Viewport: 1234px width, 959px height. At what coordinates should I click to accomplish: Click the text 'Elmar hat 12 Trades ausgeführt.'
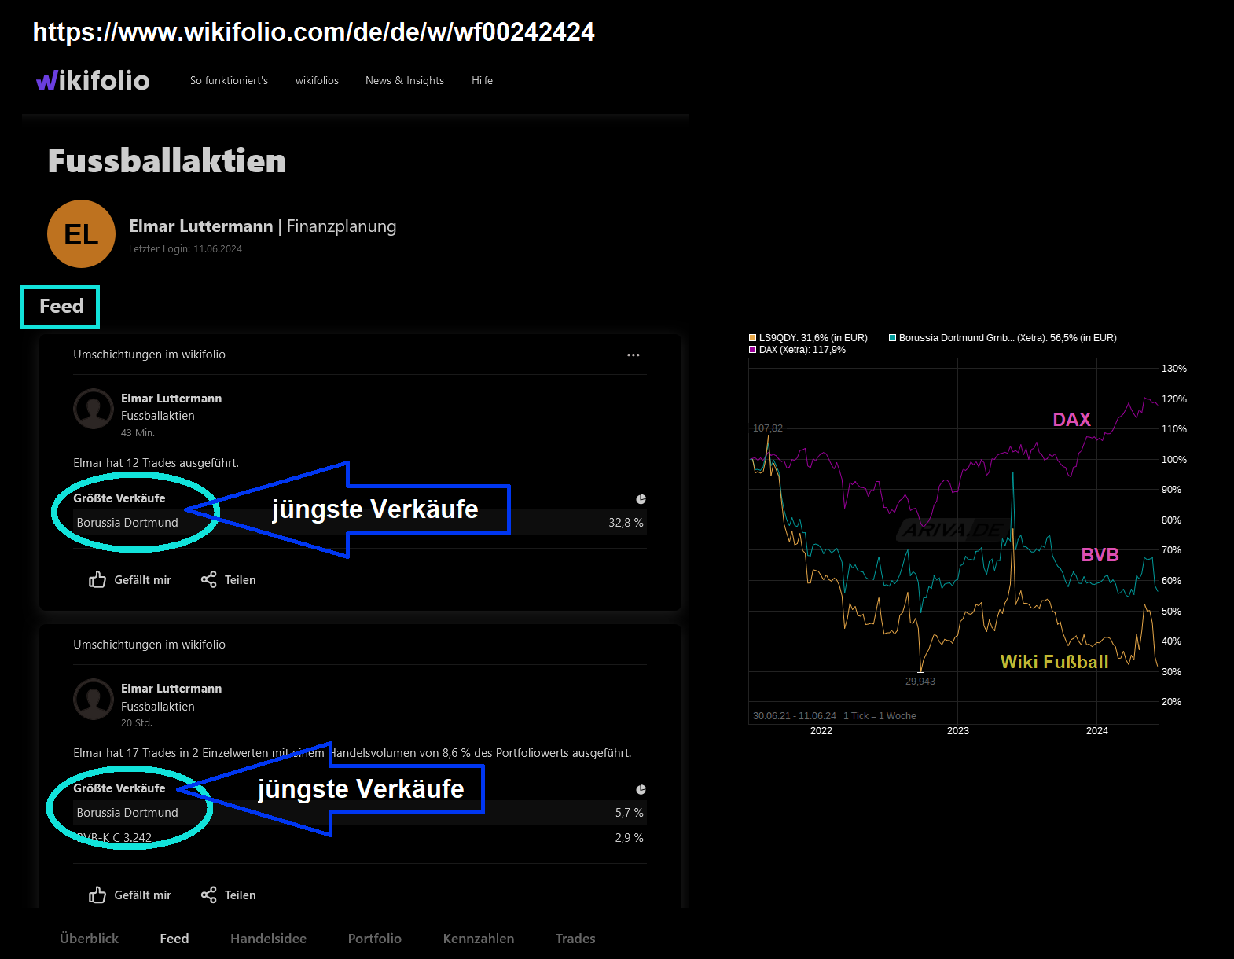click(156, 463)
